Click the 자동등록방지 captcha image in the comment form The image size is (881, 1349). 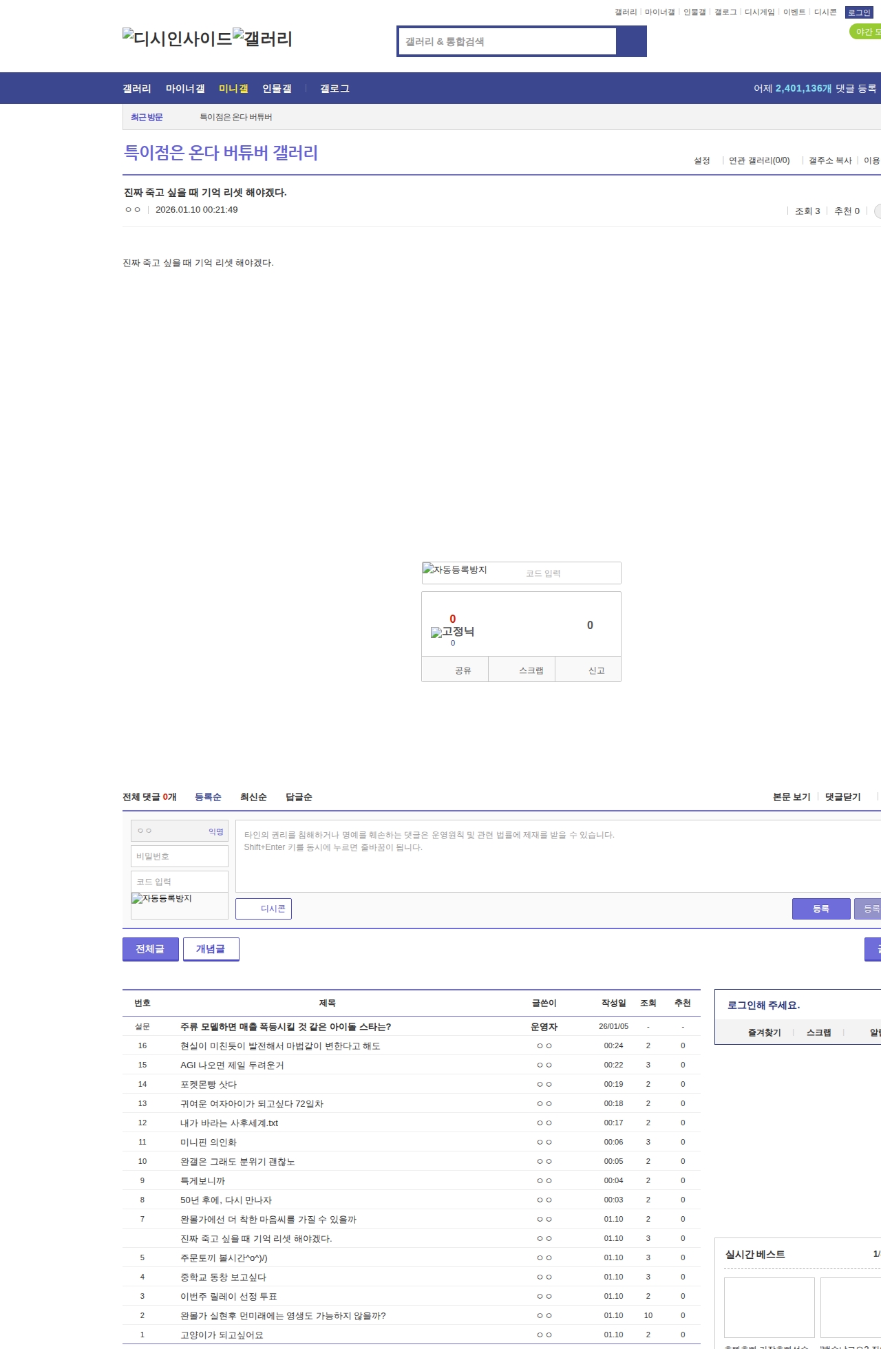(179, 905)
